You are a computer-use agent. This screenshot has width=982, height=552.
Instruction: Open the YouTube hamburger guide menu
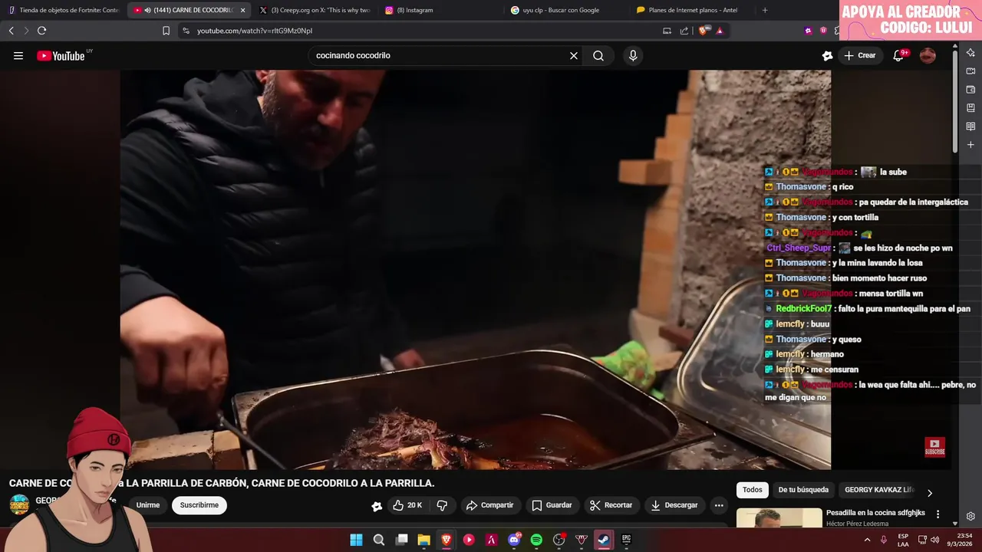tap(18, 55)
